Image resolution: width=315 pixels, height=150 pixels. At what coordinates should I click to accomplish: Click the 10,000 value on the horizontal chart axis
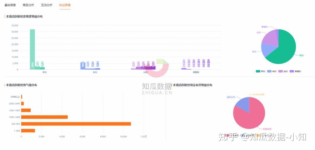click(x=123, y=137)
